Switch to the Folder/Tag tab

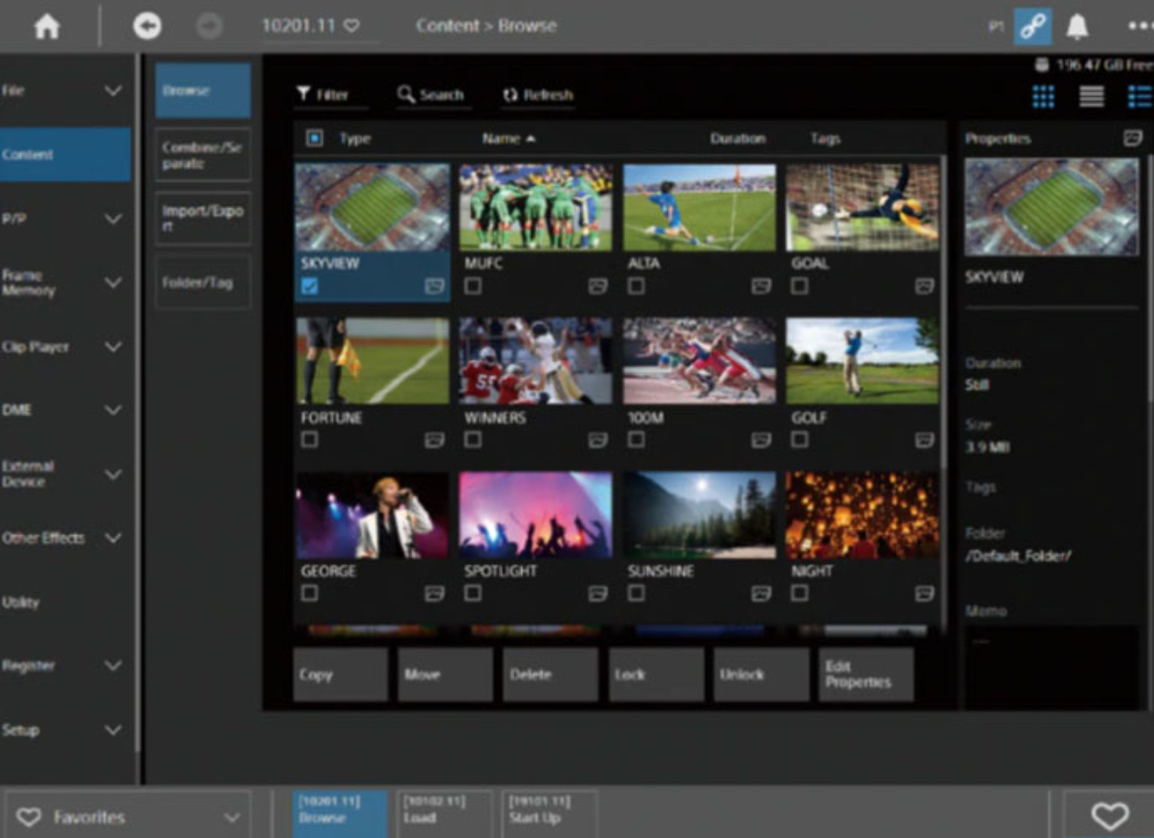pyautogui.click(x=202, y=283)
